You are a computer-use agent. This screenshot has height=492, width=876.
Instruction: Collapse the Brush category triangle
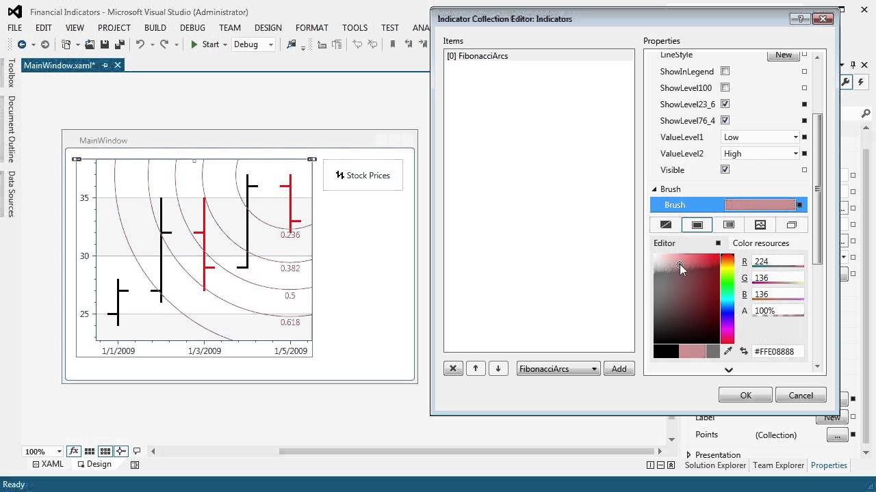click(654, 189)
